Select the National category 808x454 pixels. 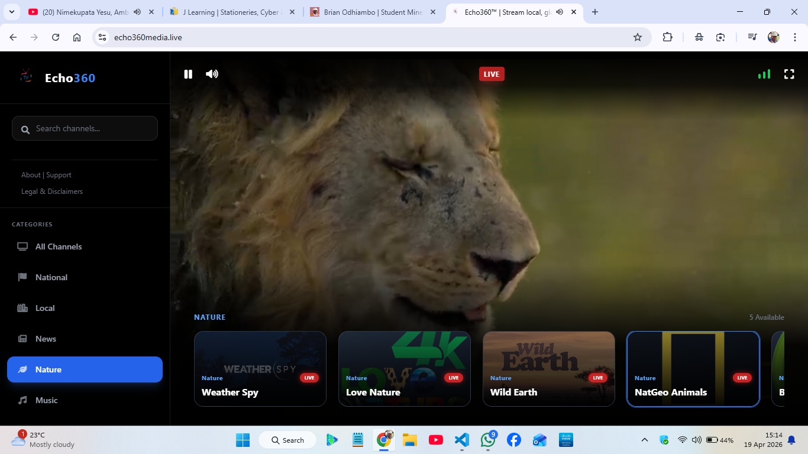tap(85, 277)
